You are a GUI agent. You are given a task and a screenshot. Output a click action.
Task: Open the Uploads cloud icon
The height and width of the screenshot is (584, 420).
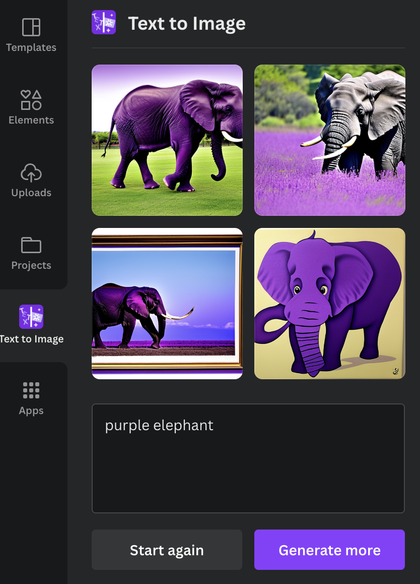31,173
